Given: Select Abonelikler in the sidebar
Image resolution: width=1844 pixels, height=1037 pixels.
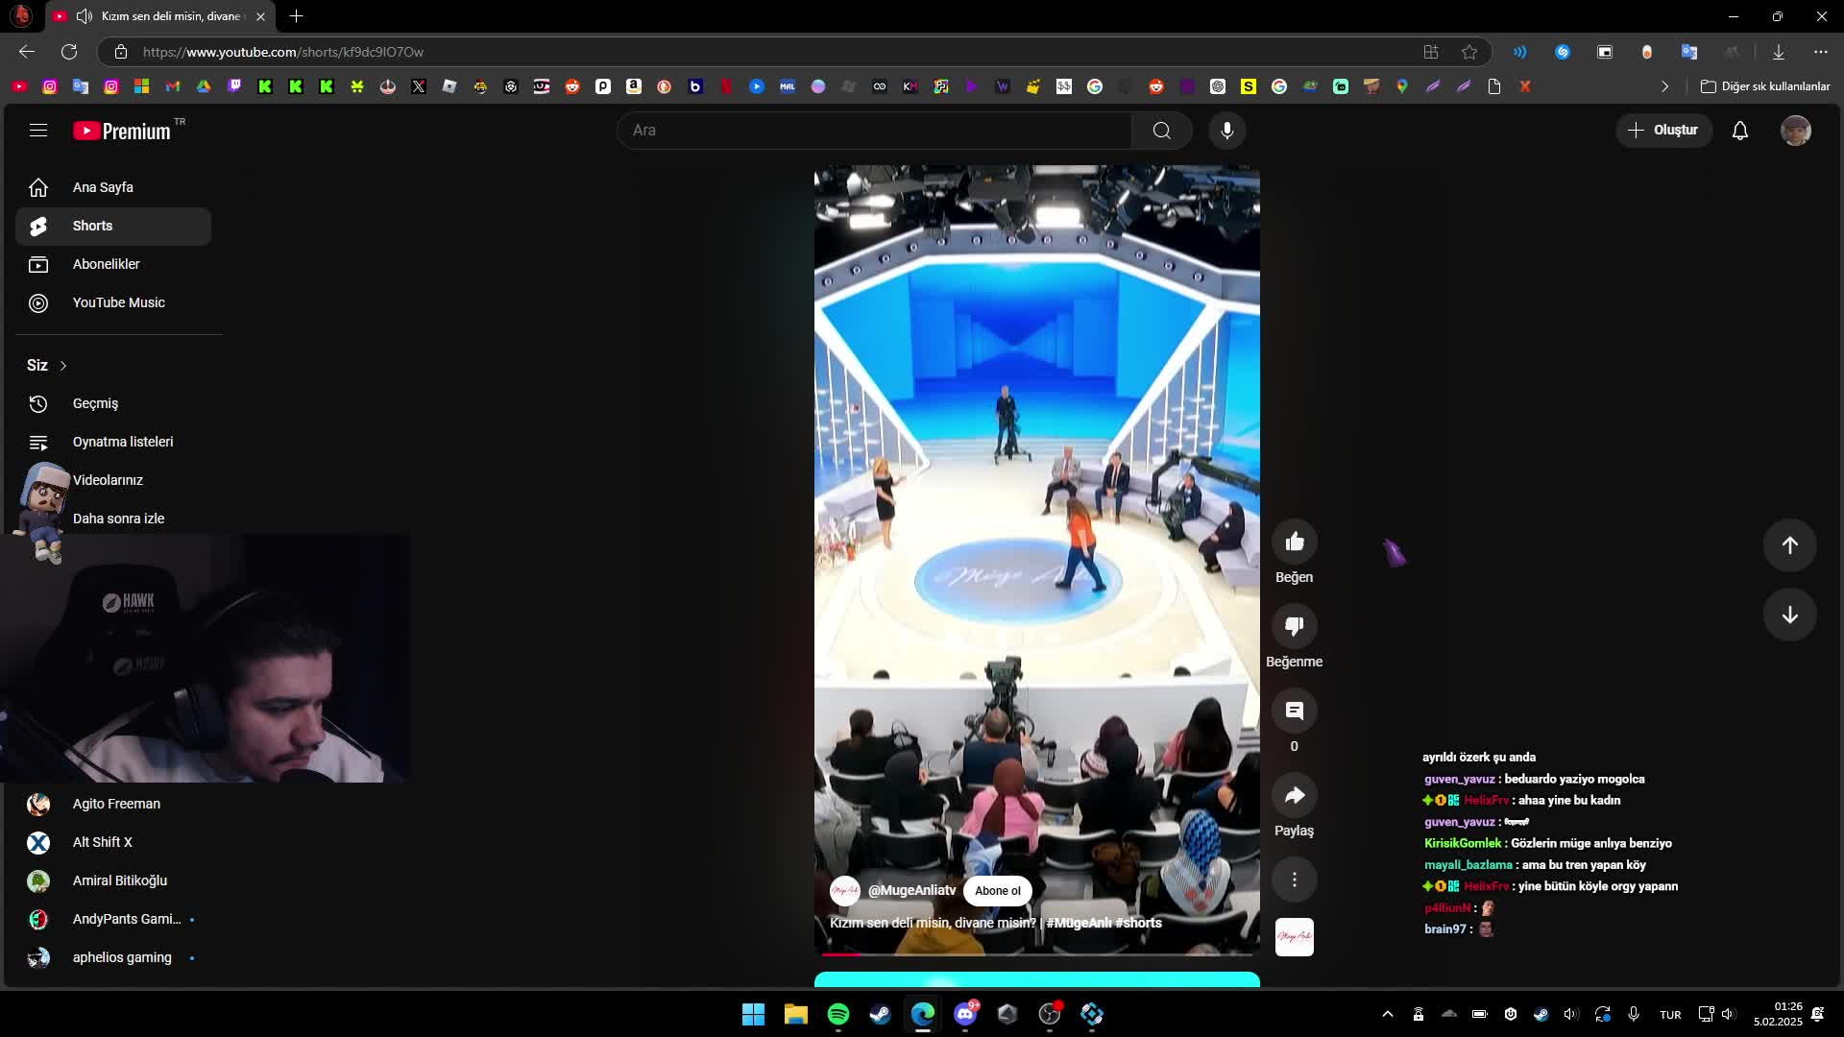Looking at the screenshot, I should [x=106, y=264].
